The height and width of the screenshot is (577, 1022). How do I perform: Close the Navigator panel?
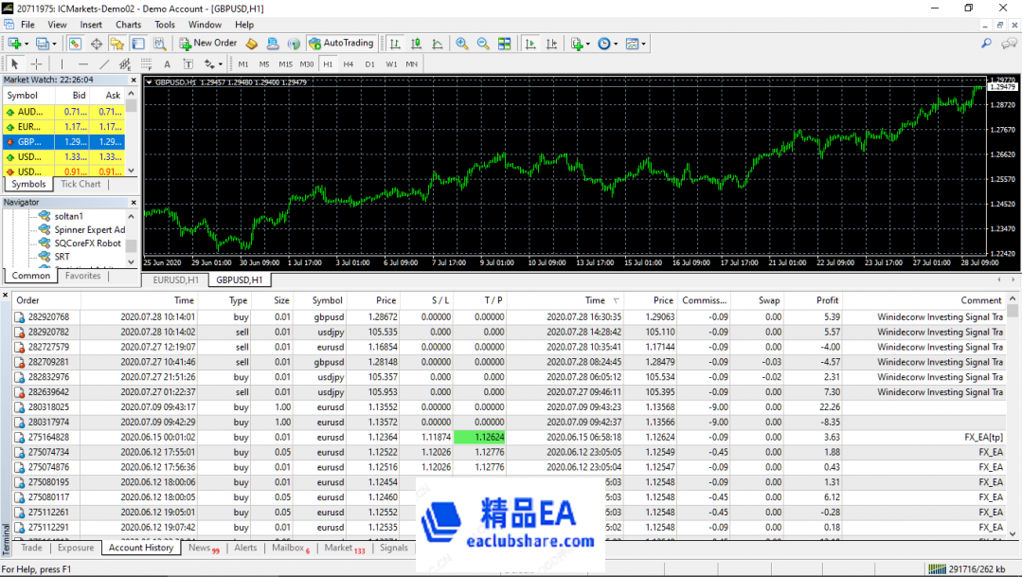(x=133, y=203)
